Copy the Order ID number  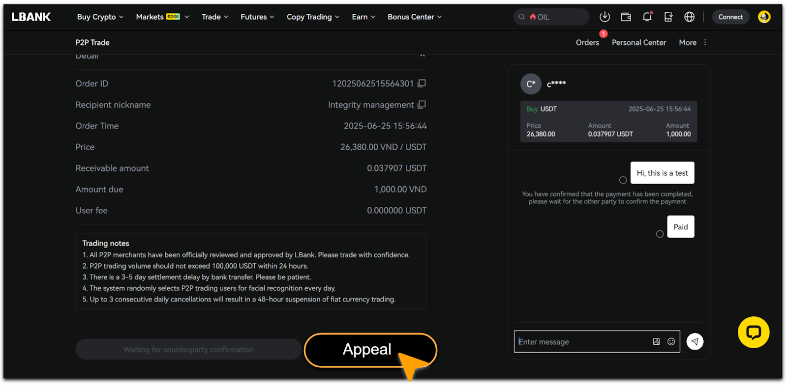point(422,83)
